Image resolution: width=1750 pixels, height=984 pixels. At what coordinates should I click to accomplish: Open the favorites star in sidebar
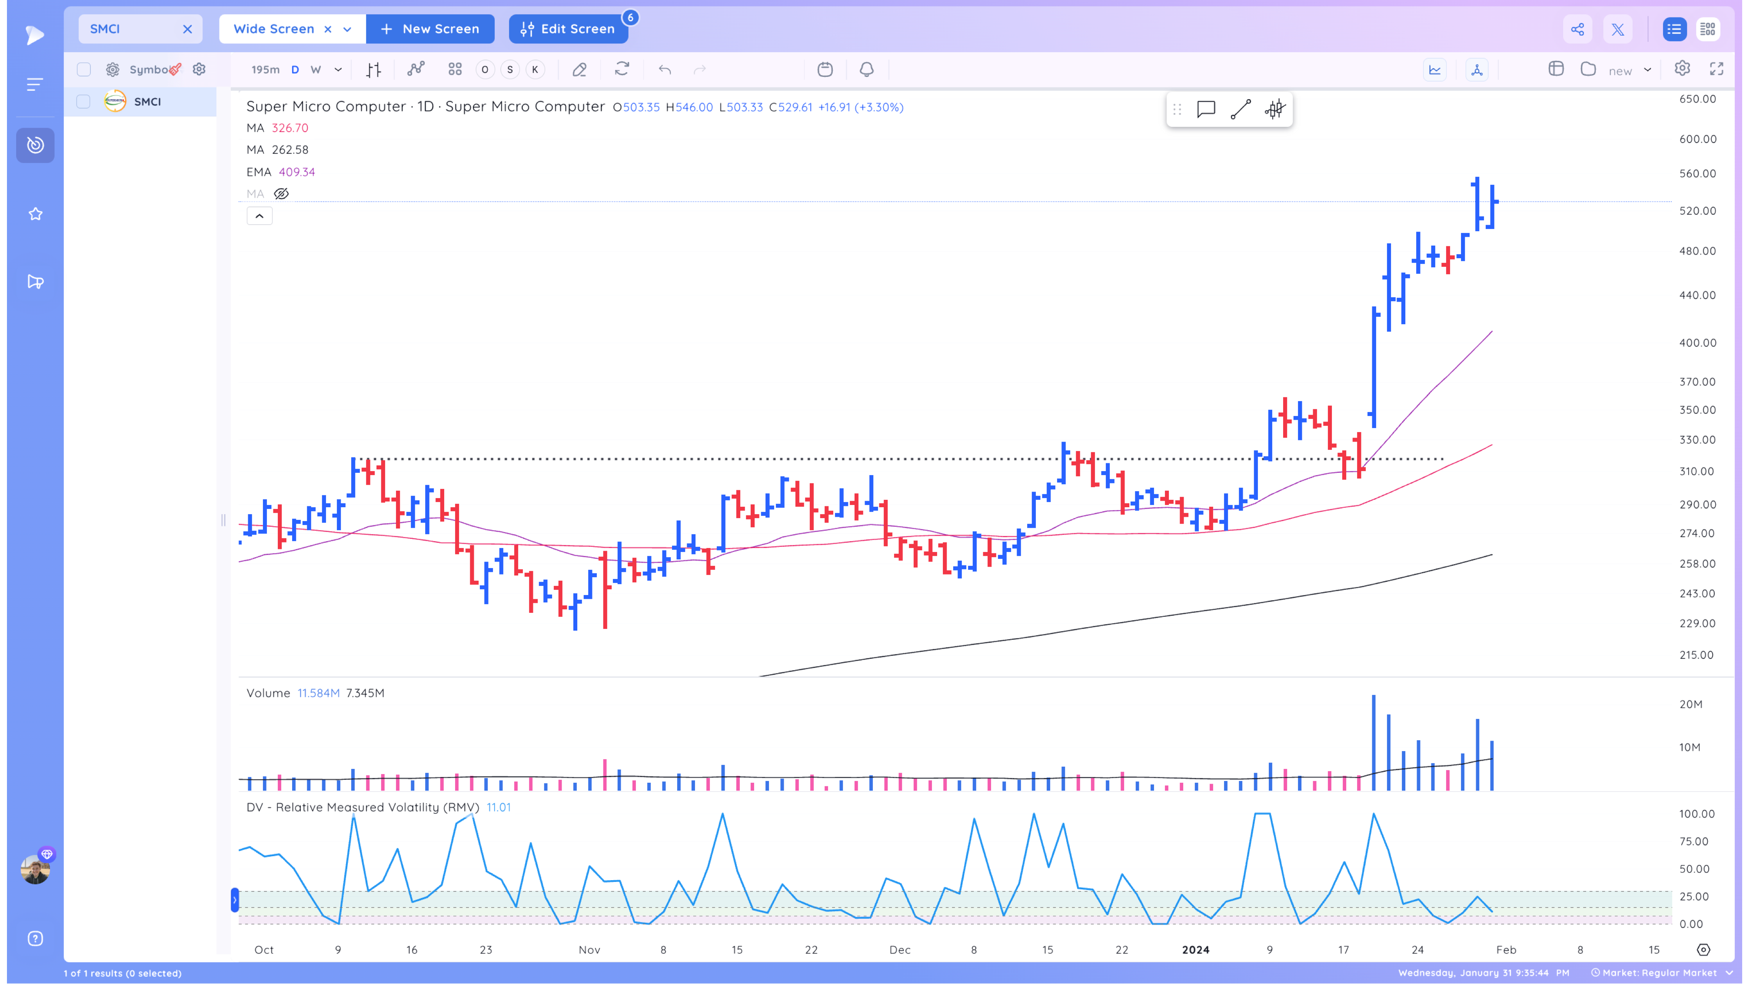click(35, 214)
